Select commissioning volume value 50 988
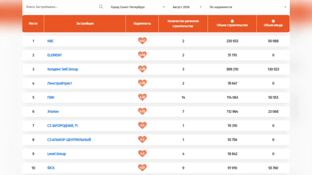This screenshot has height=175, width=312. pos(273,41)
